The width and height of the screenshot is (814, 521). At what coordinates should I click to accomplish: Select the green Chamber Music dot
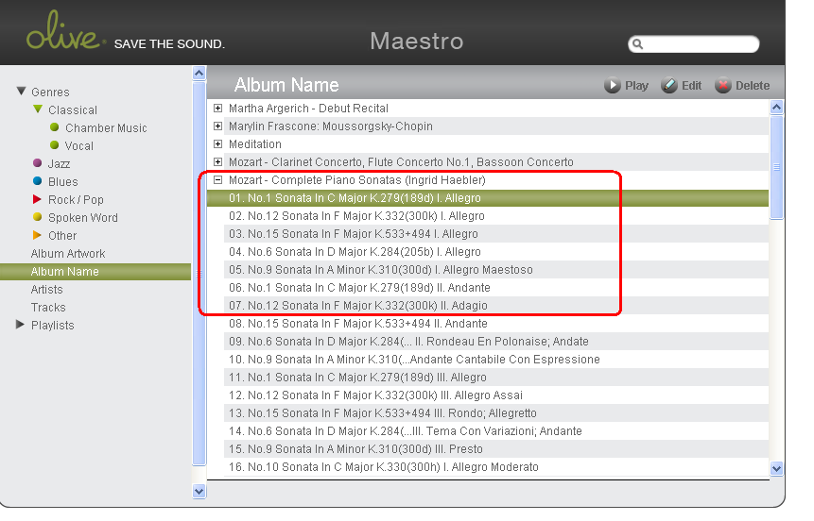[x=55, y=127]
